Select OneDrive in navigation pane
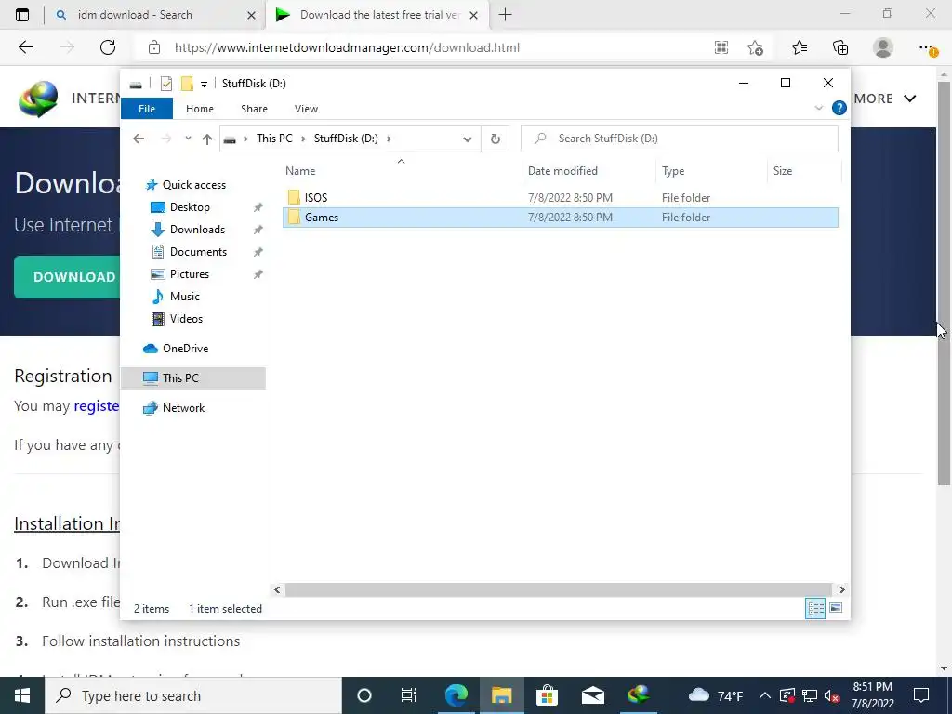Image resolution: width=952 pixels, height=714 pixels. pyautogui.click(x=185, y=349)
